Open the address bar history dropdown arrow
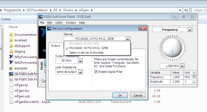The width and height of the screenshot is (207, 112). (180, 10)
